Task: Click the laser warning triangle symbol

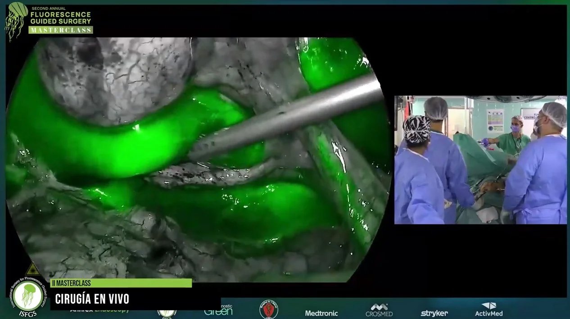Action: (32, 269)
